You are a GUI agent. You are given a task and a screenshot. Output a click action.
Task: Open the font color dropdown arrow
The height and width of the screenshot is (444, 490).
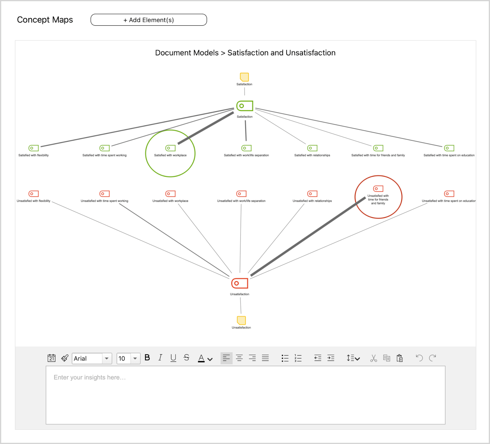click(210, 359)
